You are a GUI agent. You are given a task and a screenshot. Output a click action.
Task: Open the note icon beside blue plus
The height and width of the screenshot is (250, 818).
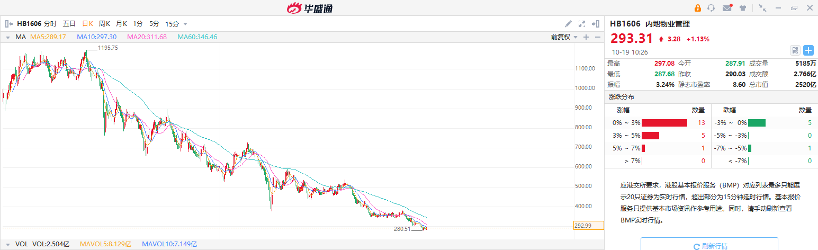pos(795,50)
